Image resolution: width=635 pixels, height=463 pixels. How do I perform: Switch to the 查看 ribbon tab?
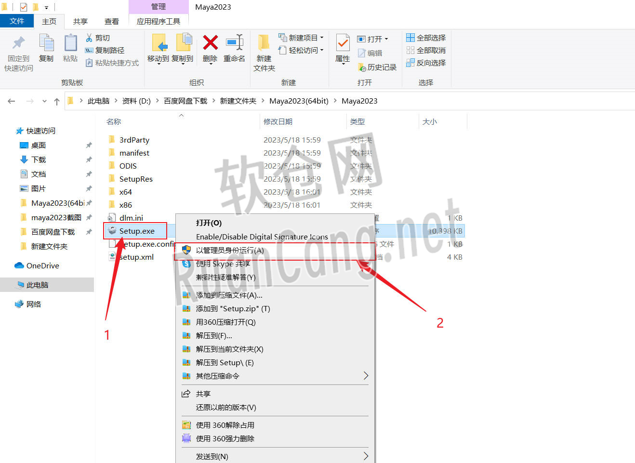(111, 21)
